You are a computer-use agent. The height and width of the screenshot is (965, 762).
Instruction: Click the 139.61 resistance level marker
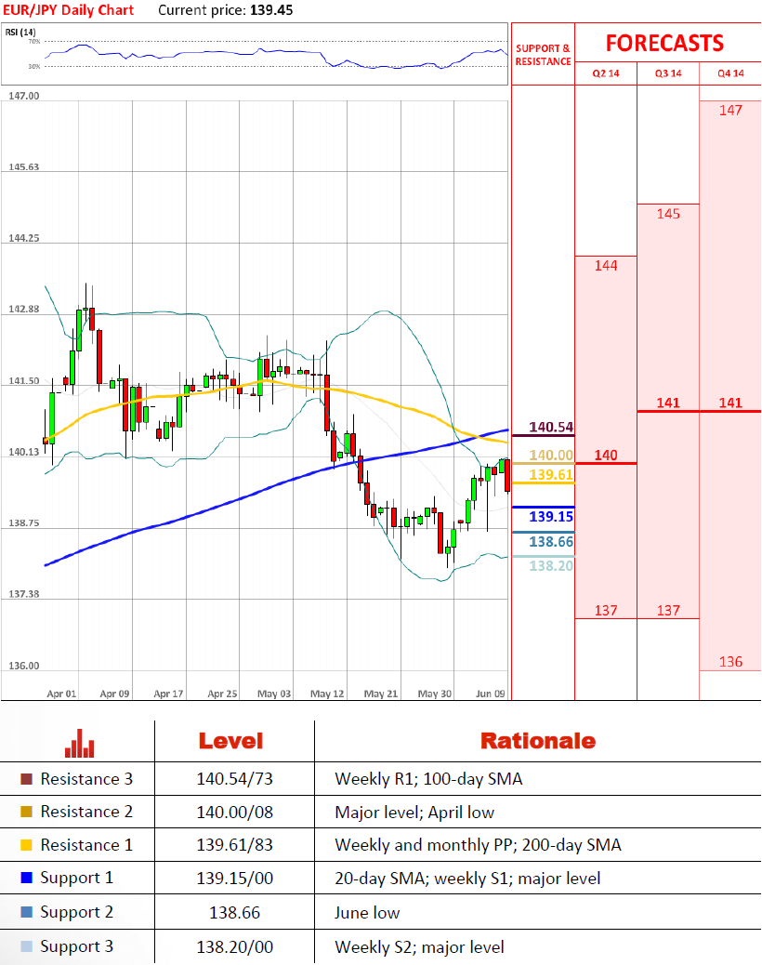coord(550,474)
